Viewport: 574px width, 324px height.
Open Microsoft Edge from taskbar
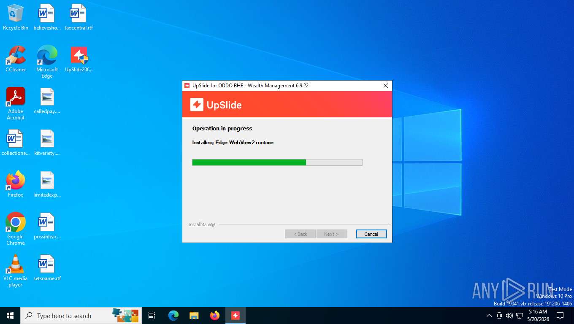[173, 316]
